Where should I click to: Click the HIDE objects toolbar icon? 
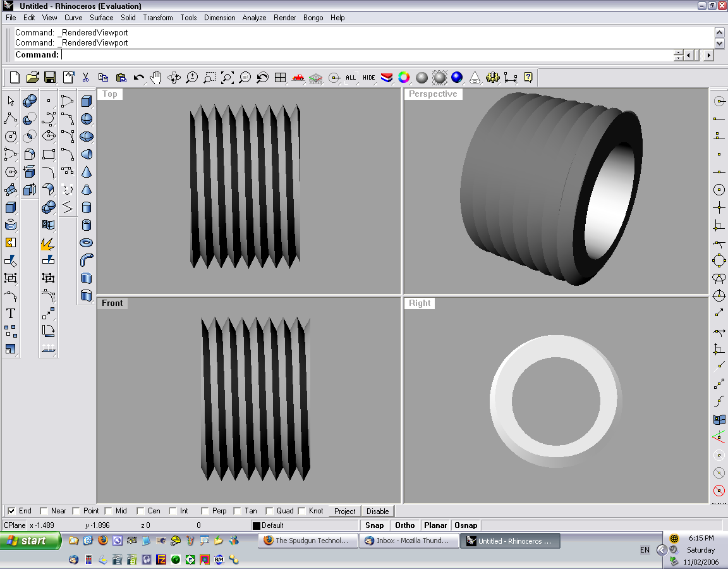[x=368, y=78]
